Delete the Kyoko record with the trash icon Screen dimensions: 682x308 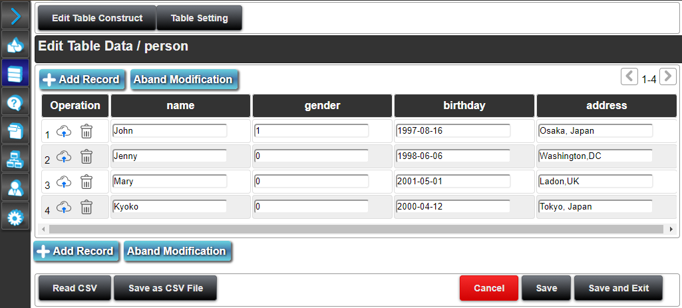coord(86,207)
